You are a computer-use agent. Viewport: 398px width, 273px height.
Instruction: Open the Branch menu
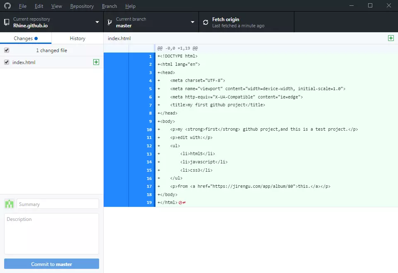(109, 6)
